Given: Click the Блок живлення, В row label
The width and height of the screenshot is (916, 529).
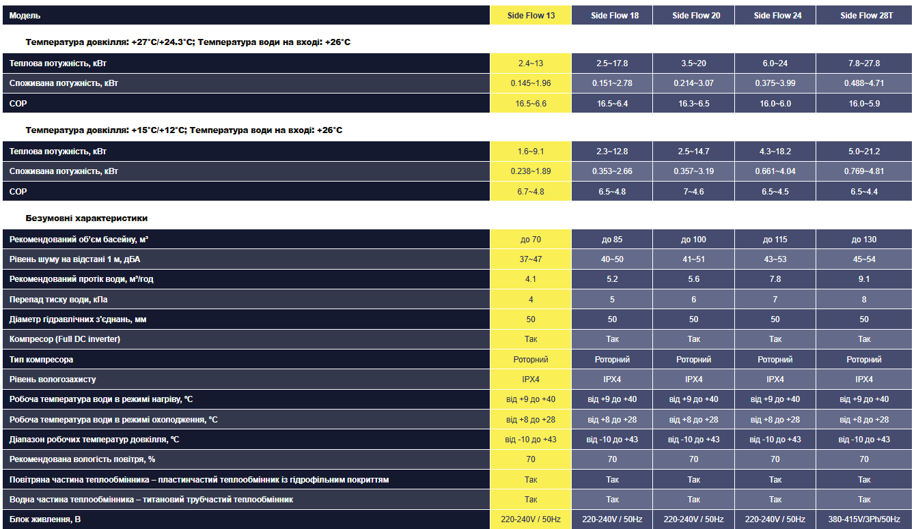Looking at the screenshot, I should [45, 519].
